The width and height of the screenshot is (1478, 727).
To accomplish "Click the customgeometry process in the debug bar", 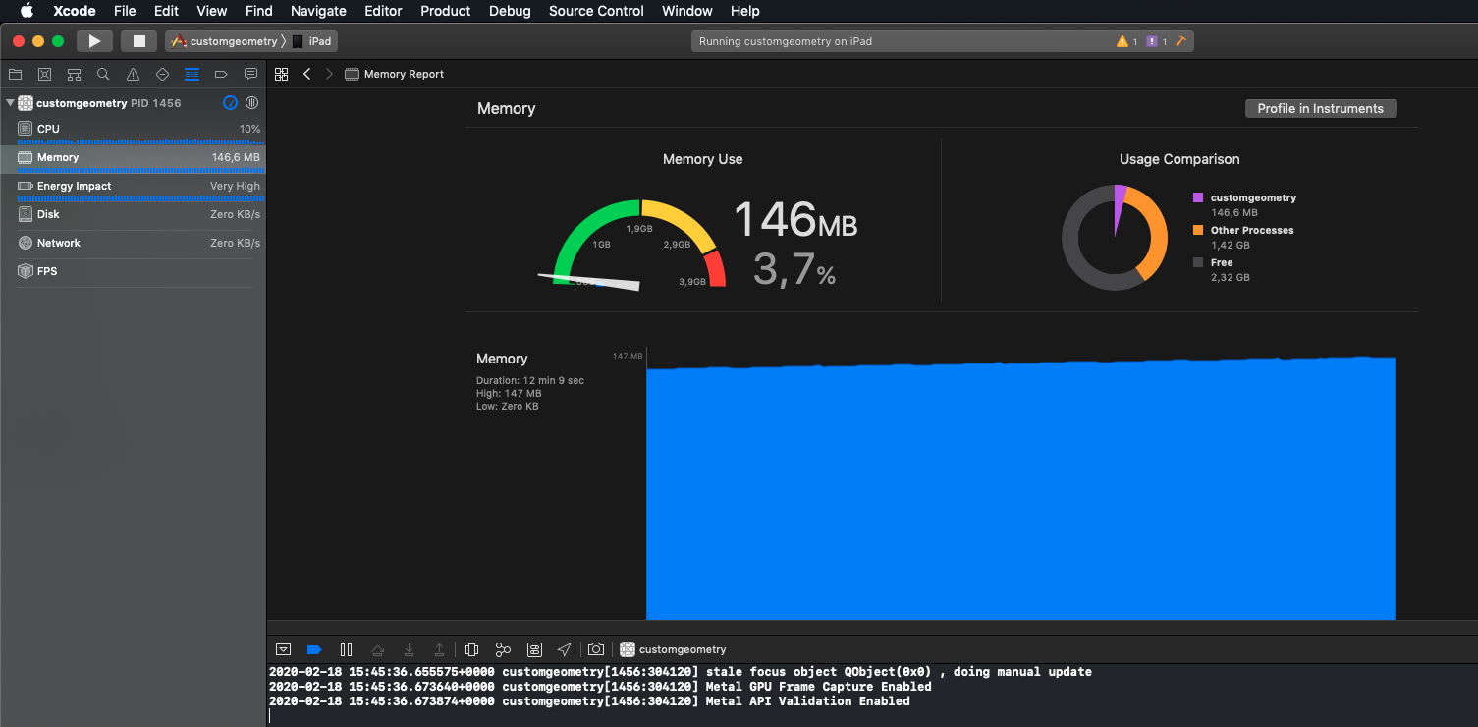I will click(673, 649).
